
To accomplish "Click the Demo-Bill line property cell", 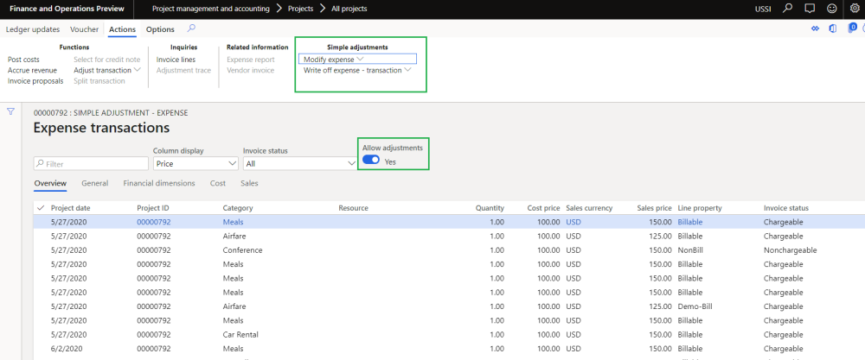I will pos(694,306).
